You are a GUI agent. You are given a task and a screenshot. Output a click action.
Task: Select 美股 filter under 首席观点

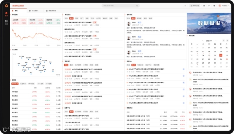click(150, 18)
